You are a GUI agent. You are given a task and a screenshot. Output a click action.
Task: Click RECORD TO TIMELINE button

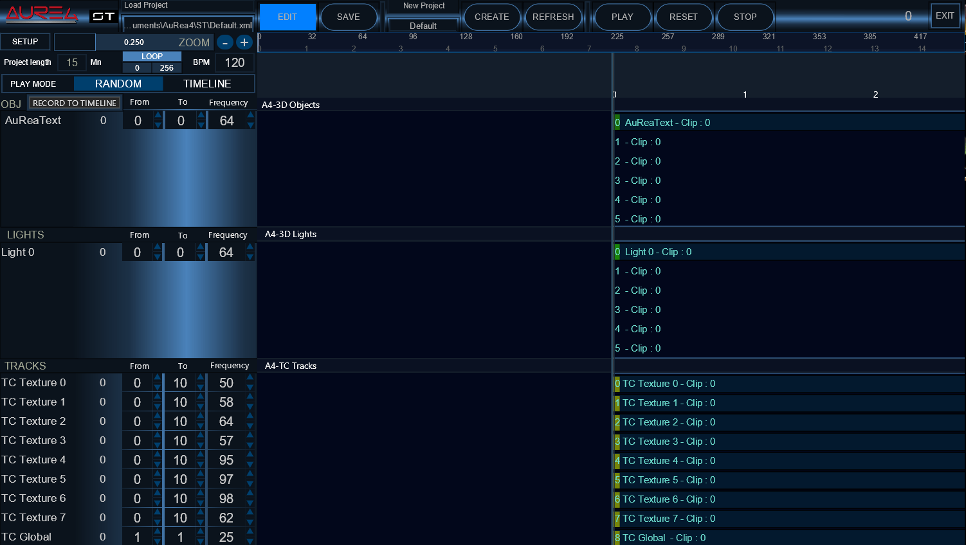click(75, 103)
